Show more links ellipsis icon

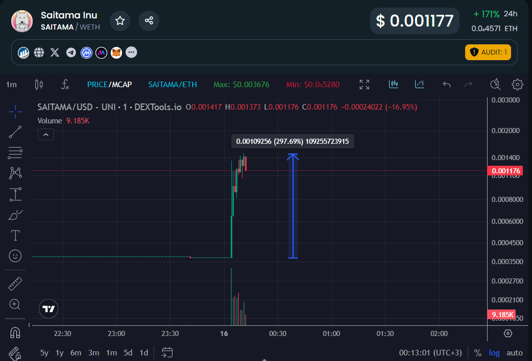click(131, 52)
